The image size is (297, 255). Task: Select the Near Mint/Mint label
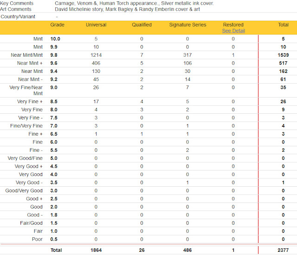pos(27,55)
